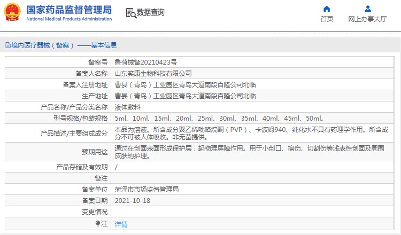Click the 预期用途 label

[95, 152]
